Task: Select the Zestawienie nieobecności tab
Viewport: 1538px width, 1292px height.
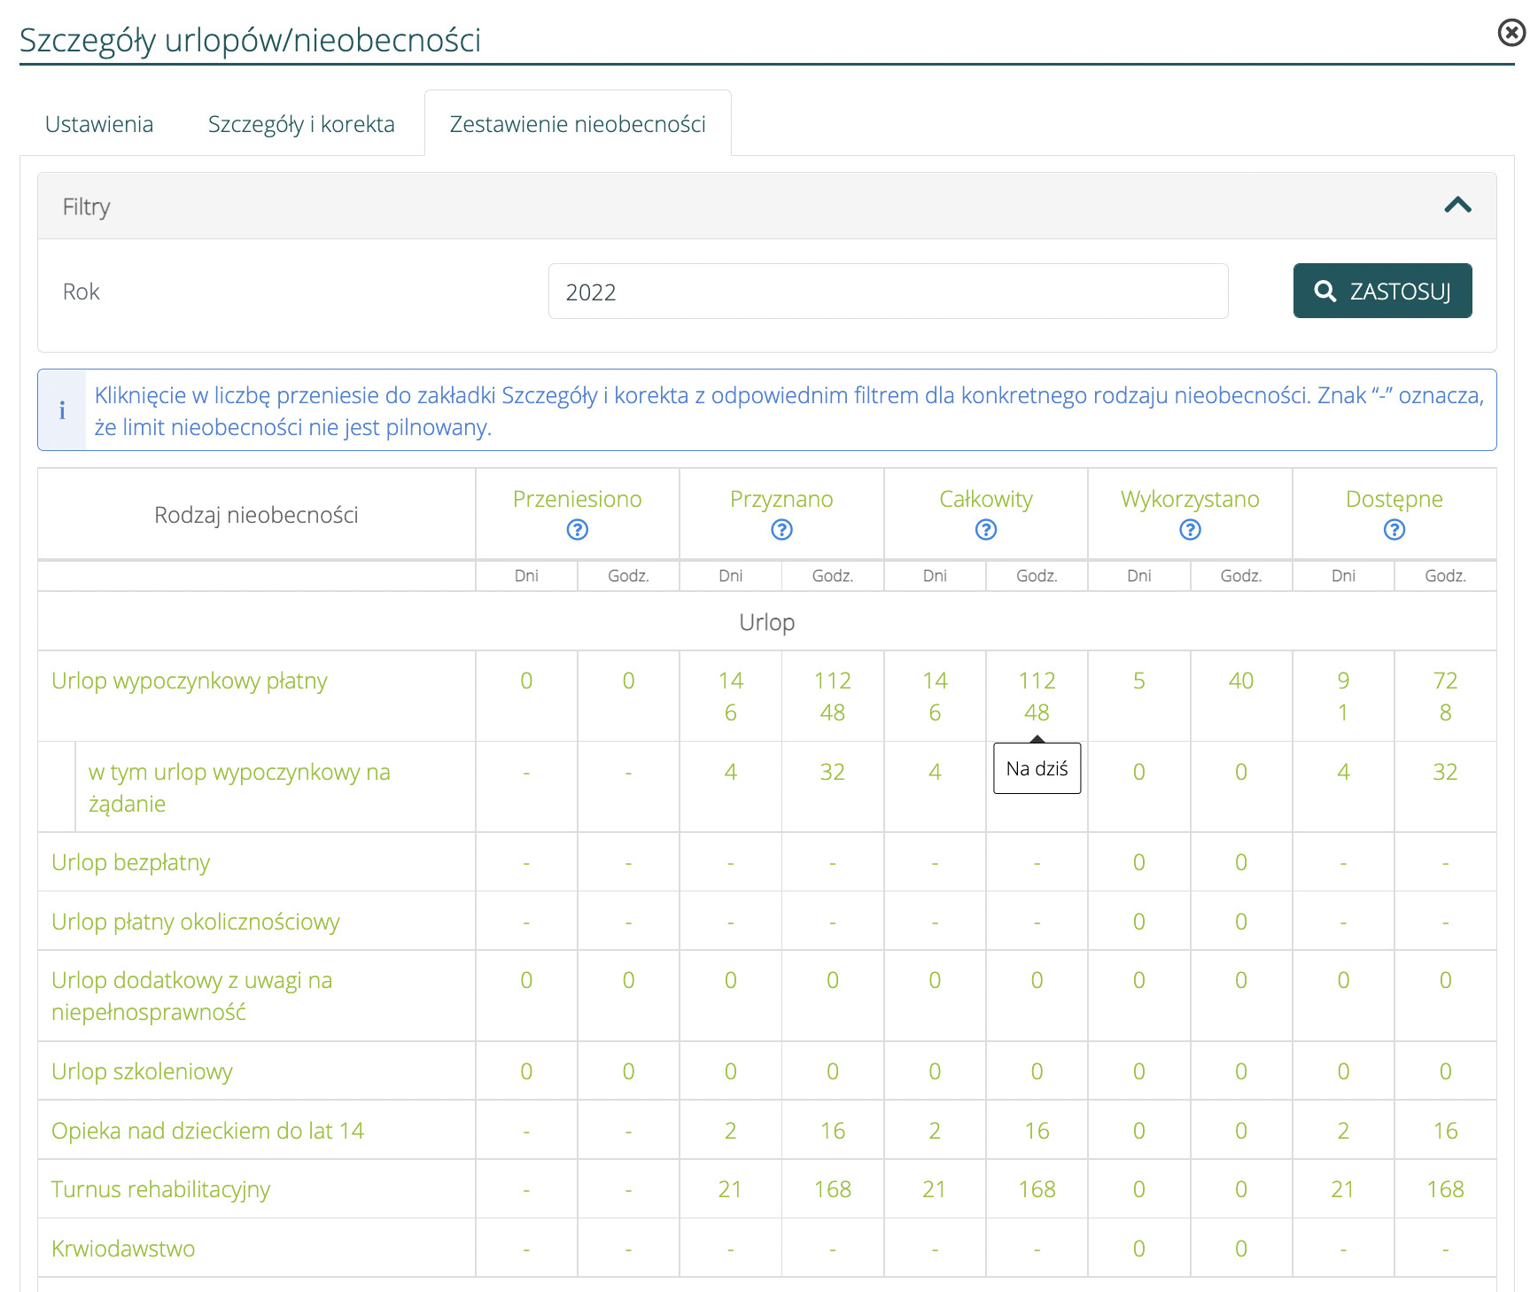Action: 578,124
